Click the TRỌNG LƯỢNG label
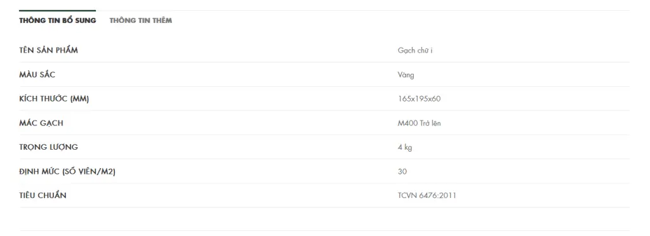Screen dimensions: 650x236 tap(48, 147)
